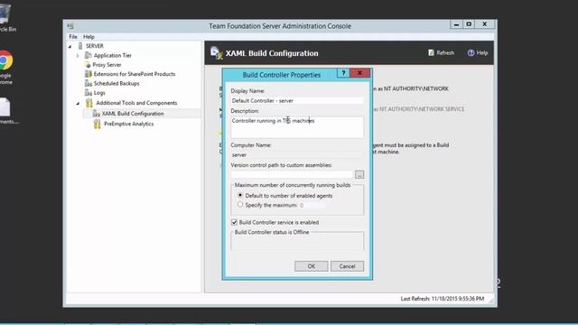Click the Help question mark icon in header
This screenshot has height=325, width=578.
click(471, 52)
